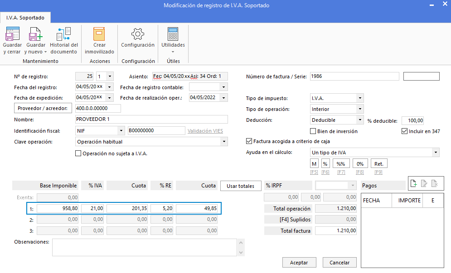Image resolution: width=451 pixels, height=273 pixels.
Task: Click supplier account field 400.0.0.00000
Action: pyautogui.click(x=98, y=108)
